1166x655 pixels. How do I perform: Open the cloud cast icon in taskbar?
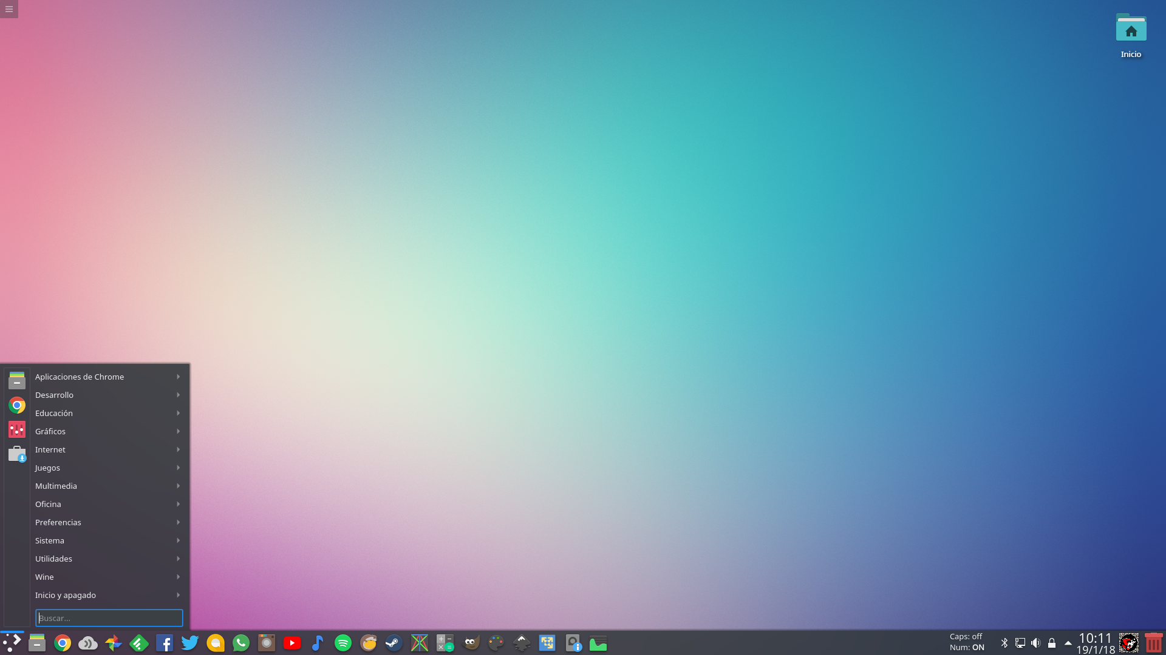point(88,643)
